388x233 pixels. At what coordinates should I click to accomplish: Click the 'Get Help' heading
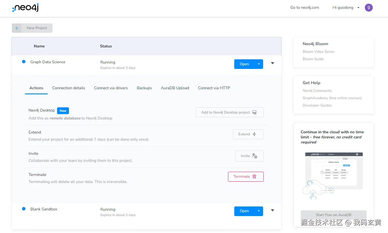coord(311,83)
